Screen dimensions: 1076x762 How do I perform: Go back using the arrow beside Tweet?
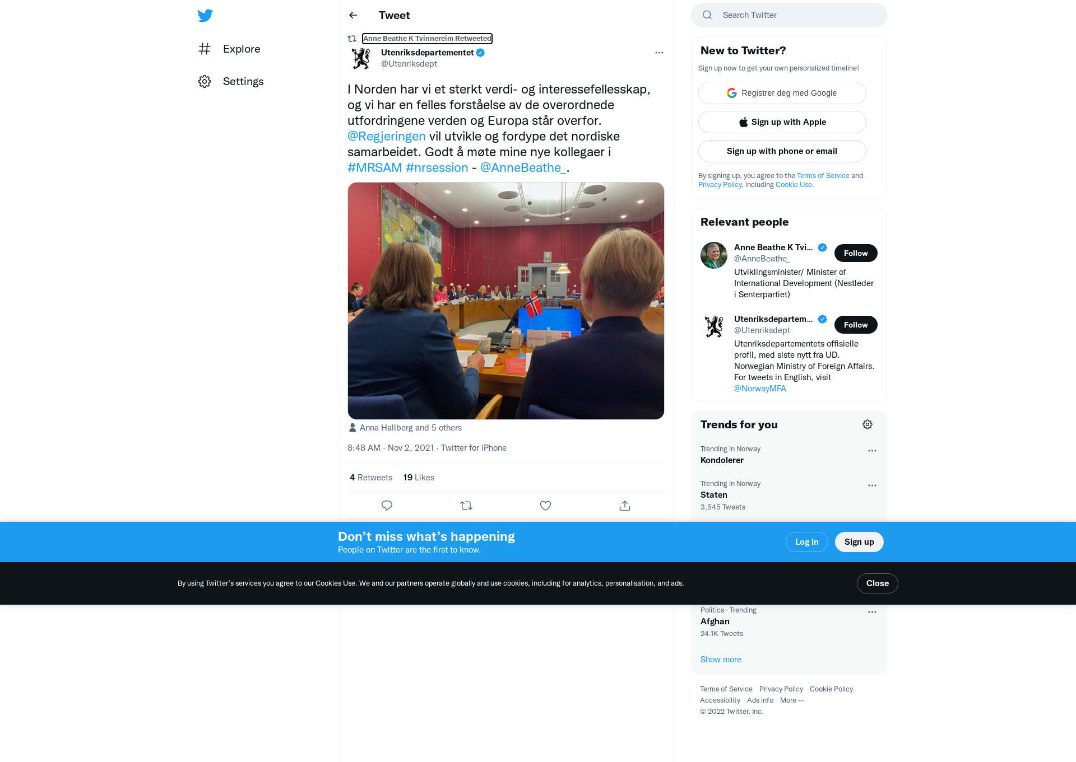pyautogui.click(x=353, y=15)
